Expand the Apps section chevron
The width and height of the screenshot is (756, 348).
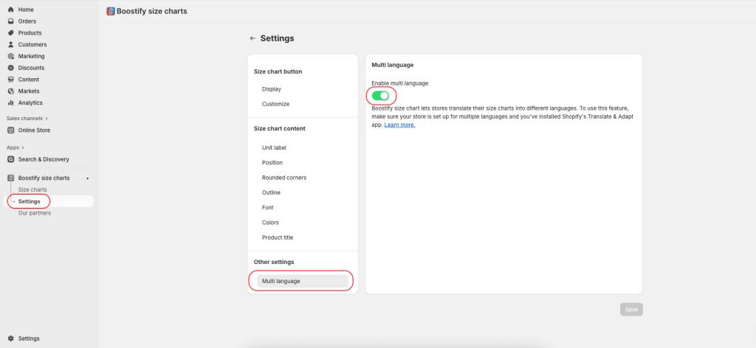point(23,147)
